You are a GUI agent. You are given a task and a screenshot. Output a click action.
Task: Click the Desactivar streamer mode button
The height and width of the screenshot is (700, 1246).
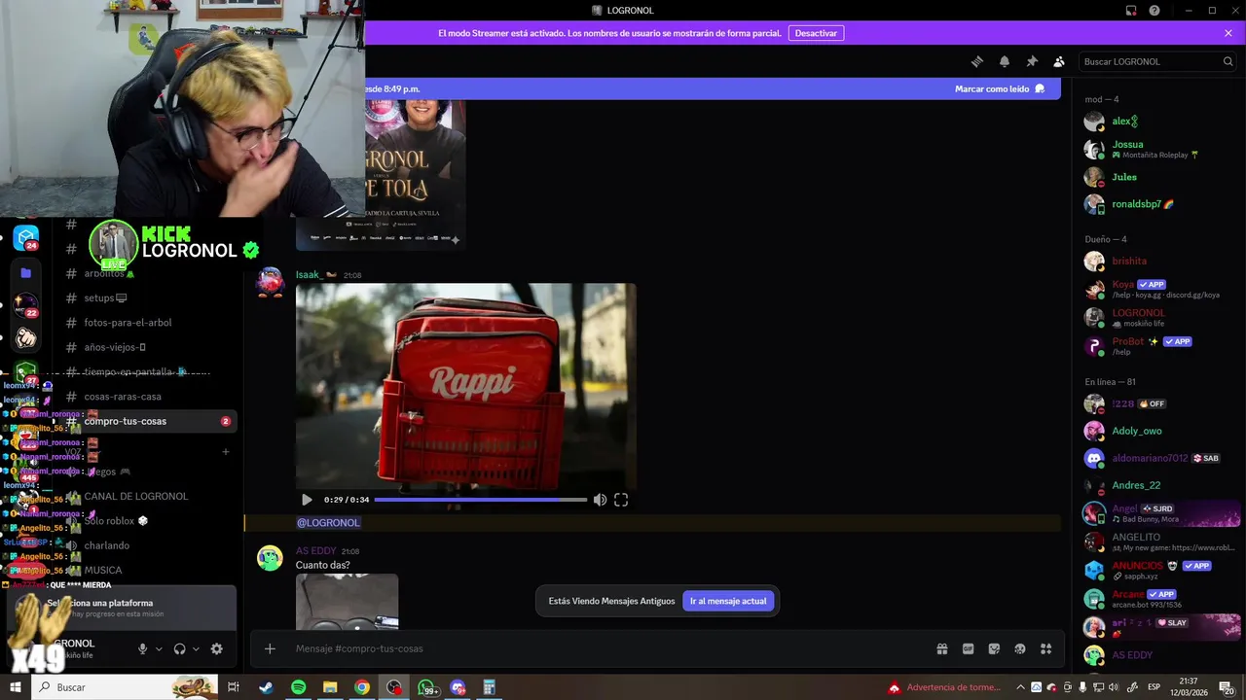tap(816, 33)
